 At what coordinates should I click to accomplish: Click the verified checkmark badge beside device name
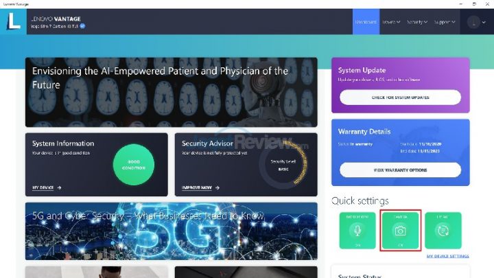(82, 26)
